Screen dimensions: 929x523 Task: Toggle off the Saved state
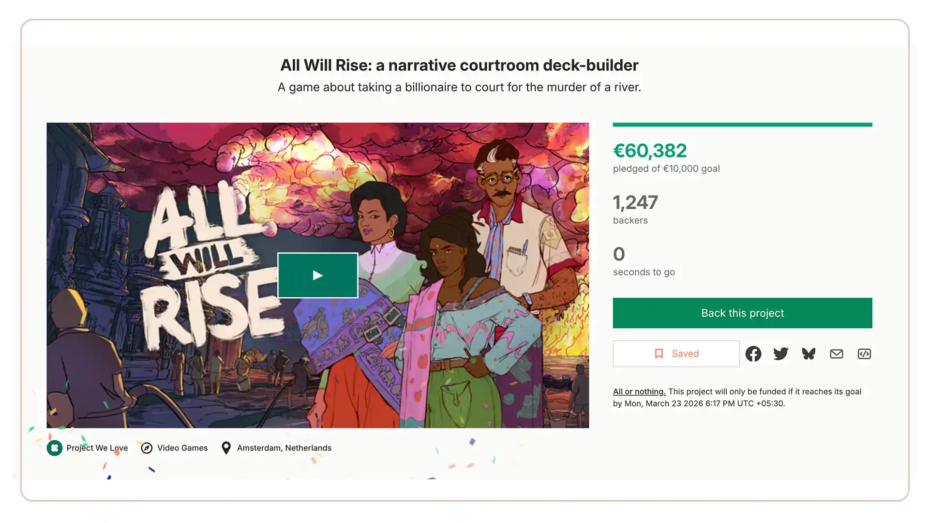pyautogui.click(x=676, y=354)
